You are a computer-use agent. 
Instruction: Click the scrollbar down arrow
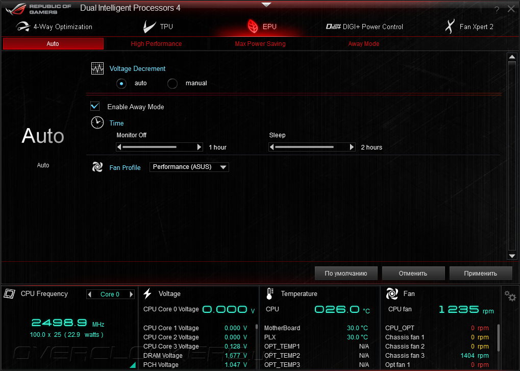512,256
